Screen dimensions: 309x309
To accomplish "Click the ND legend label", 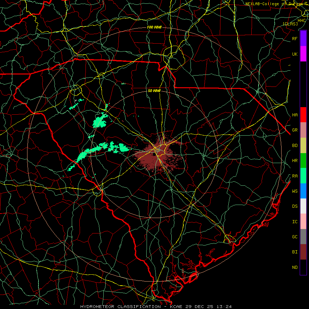I will pos(295,267).
